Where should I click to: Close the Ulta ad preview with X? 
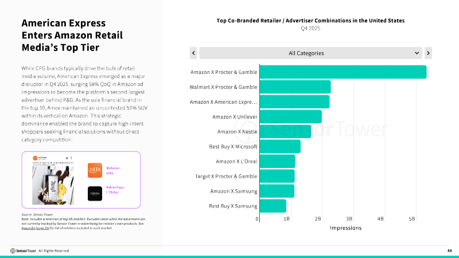point(67,158)
